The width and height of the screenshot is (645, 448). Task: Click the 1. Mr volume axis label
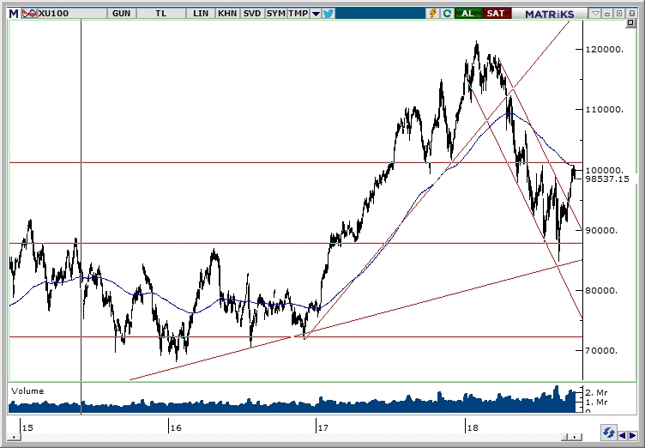click(x=596, y=402)
